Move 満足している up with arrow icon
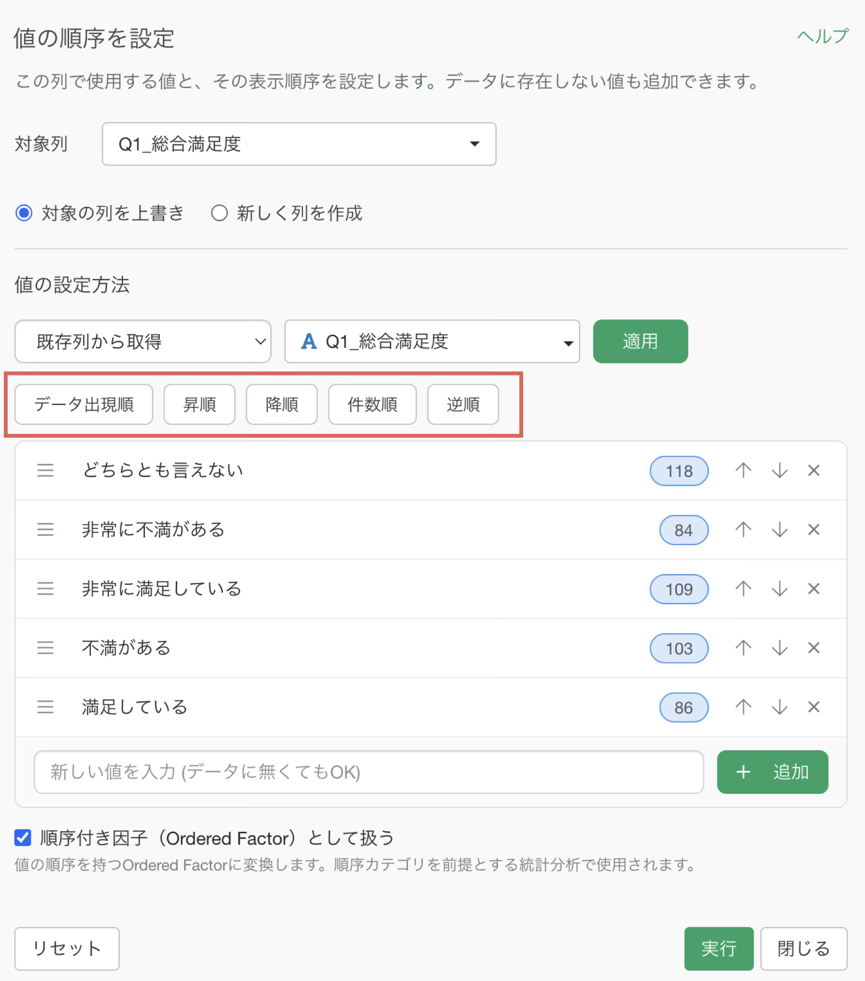This screenshot has height=981, width=865. 743,707
